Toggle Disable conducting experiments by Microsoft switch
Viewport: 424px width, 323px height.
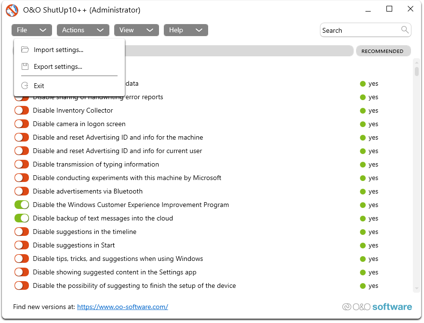click(22, 178)
